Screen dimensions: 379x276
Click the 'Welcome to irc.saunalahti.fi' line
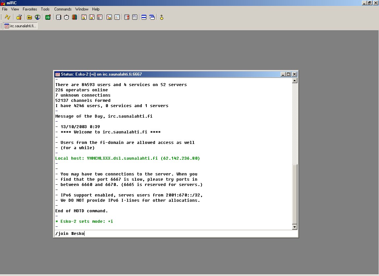108,132
